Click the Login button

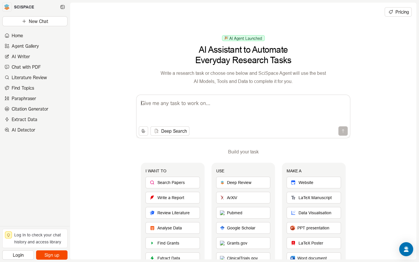18,255
